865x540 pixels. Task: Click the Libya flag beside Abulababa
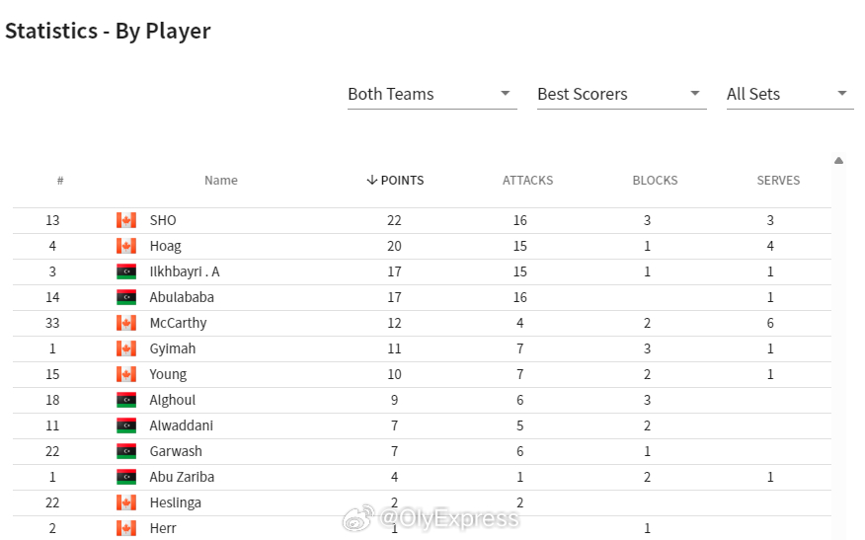126,297
